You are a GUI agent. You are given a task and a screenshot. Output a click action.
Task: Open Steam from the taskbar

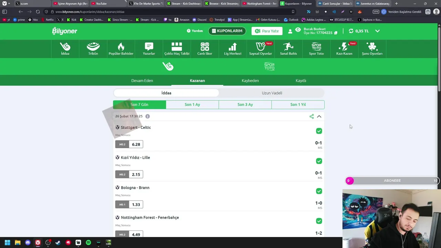click(58, 242)
